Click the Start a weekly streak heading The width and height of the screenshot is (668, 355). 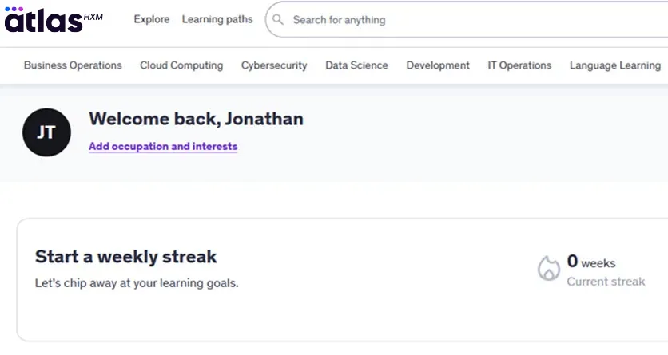126,257
